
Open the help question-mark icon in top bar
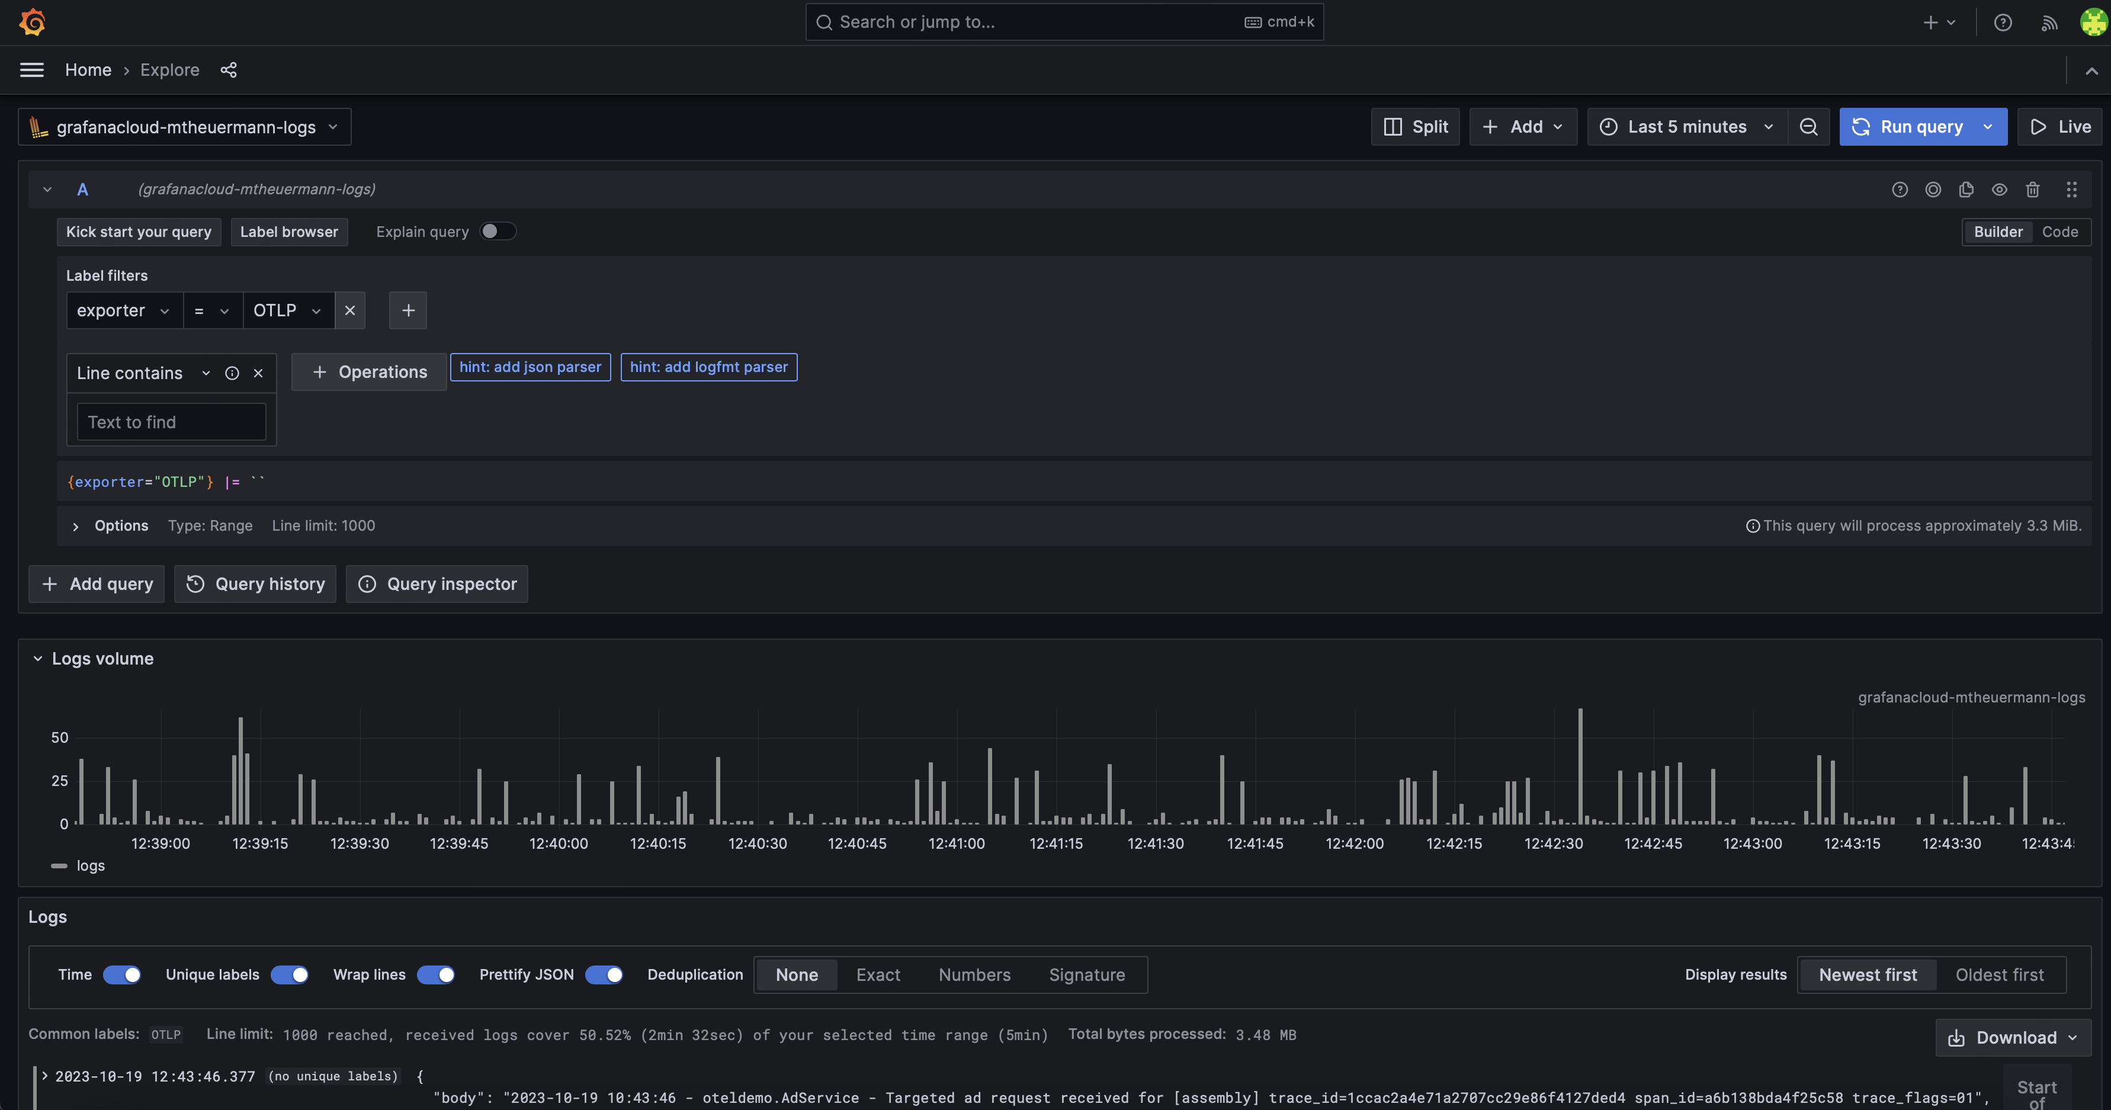click(2003, 22)
